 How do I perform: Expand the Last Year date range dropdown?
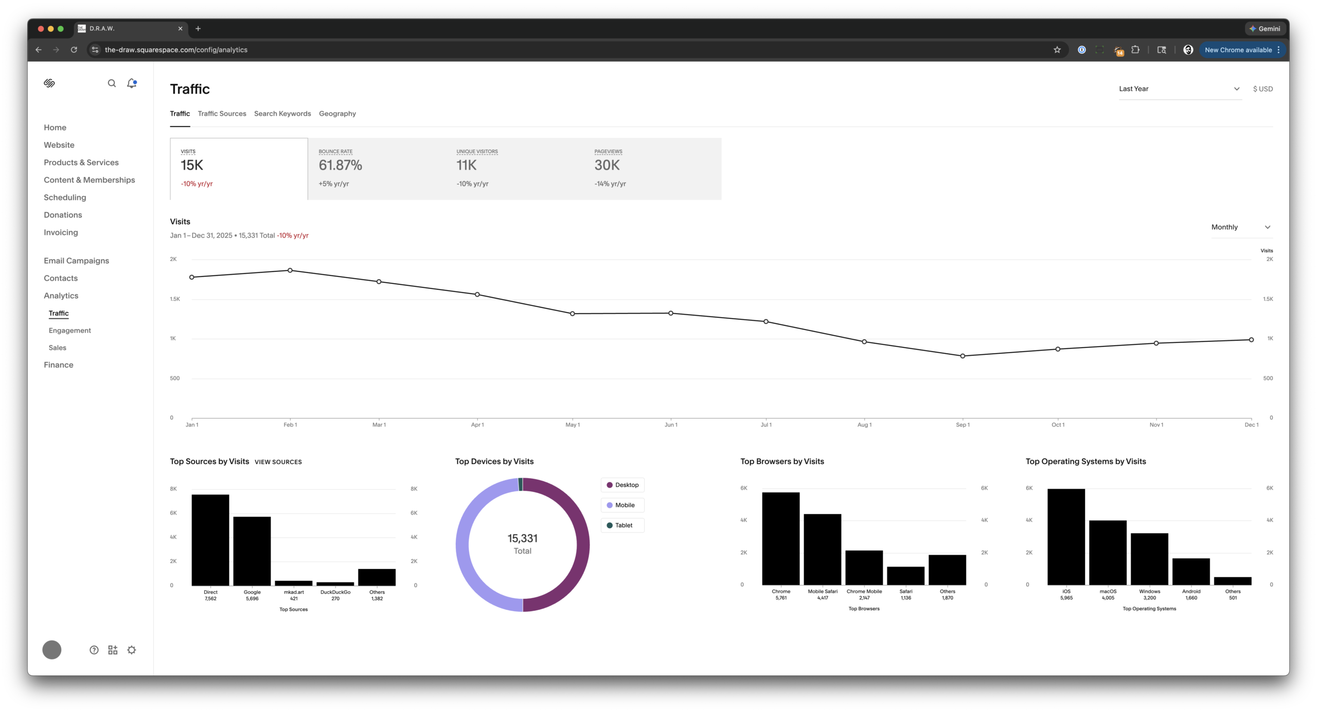[1180, 89]
